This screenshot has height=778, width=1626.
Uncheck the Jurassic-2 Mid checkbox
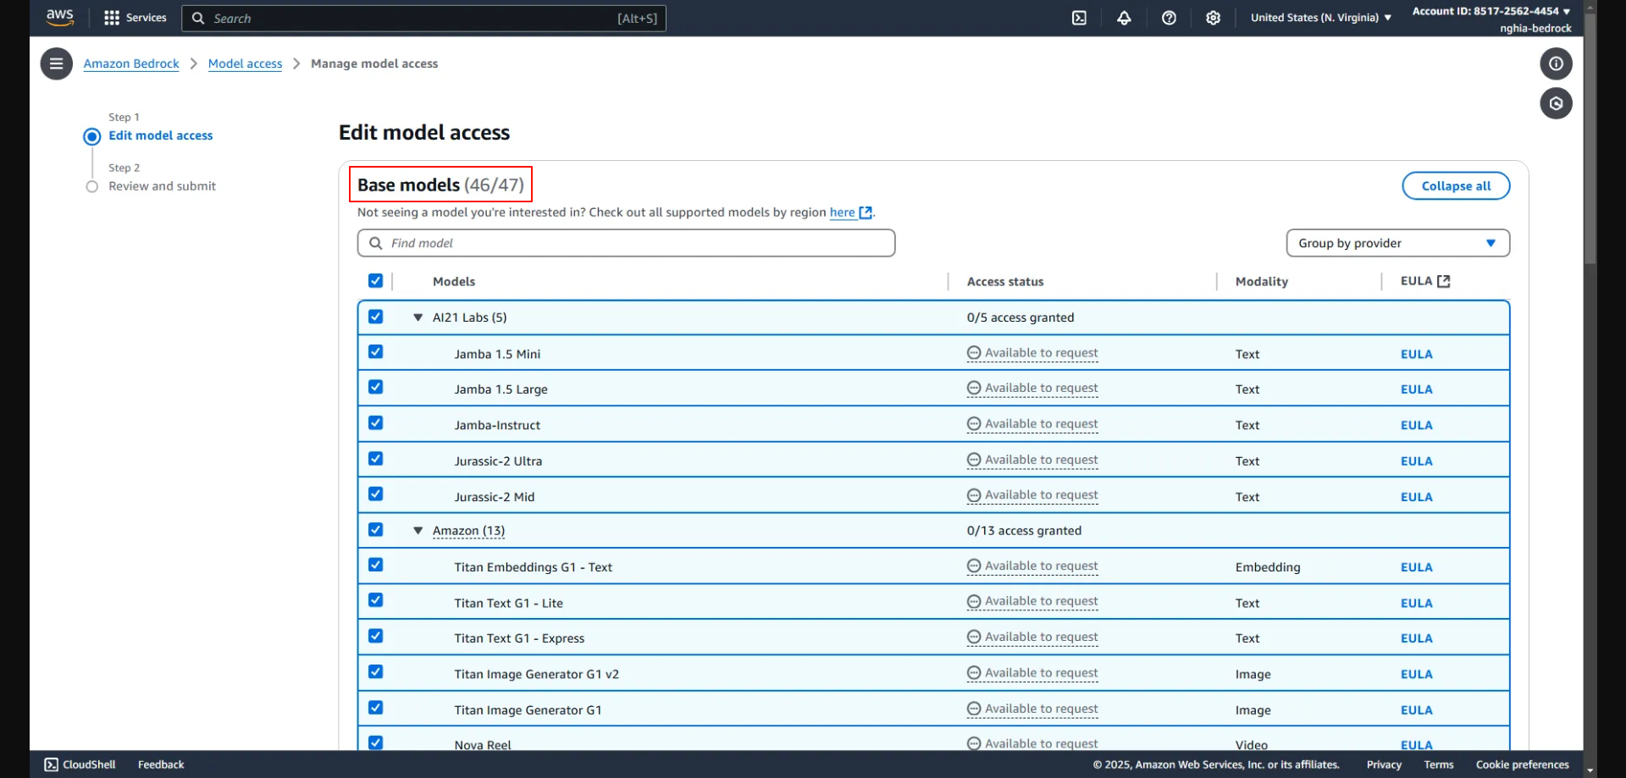coord(376,494)
